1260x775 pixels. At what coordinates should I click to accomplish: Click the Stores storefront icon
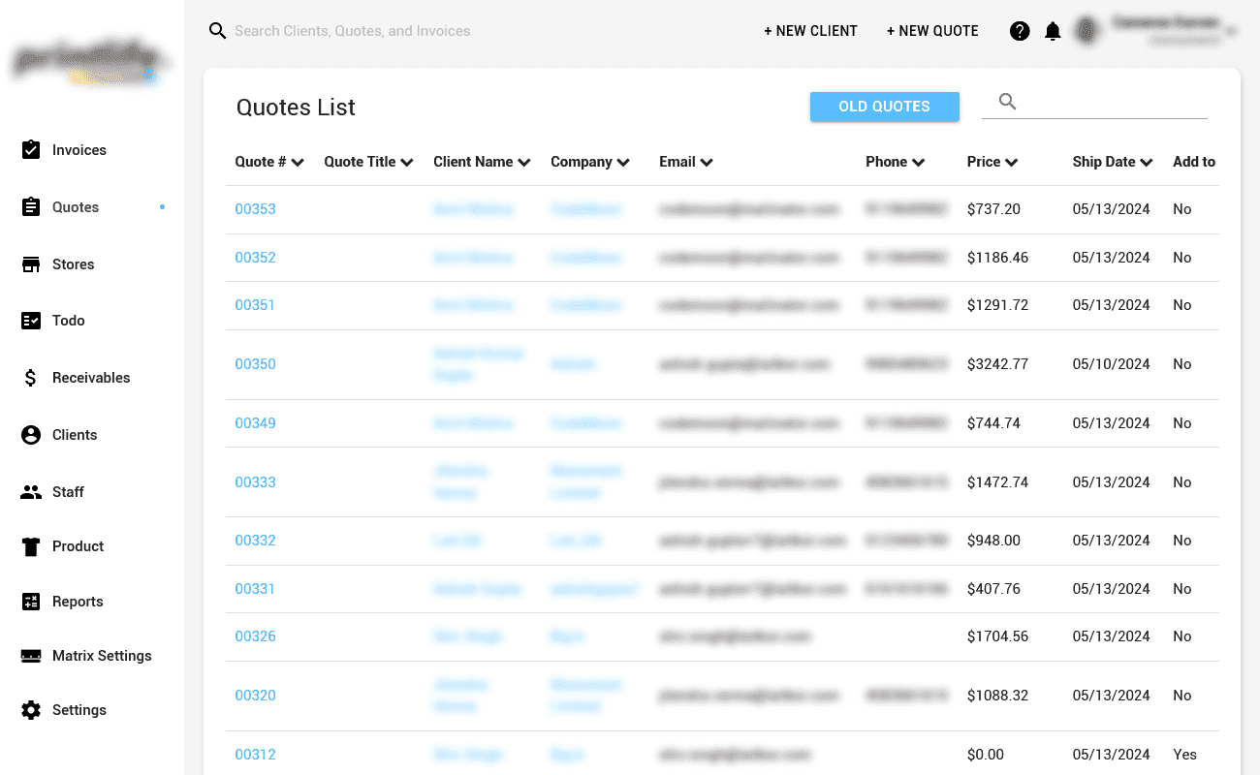(31, 264)
